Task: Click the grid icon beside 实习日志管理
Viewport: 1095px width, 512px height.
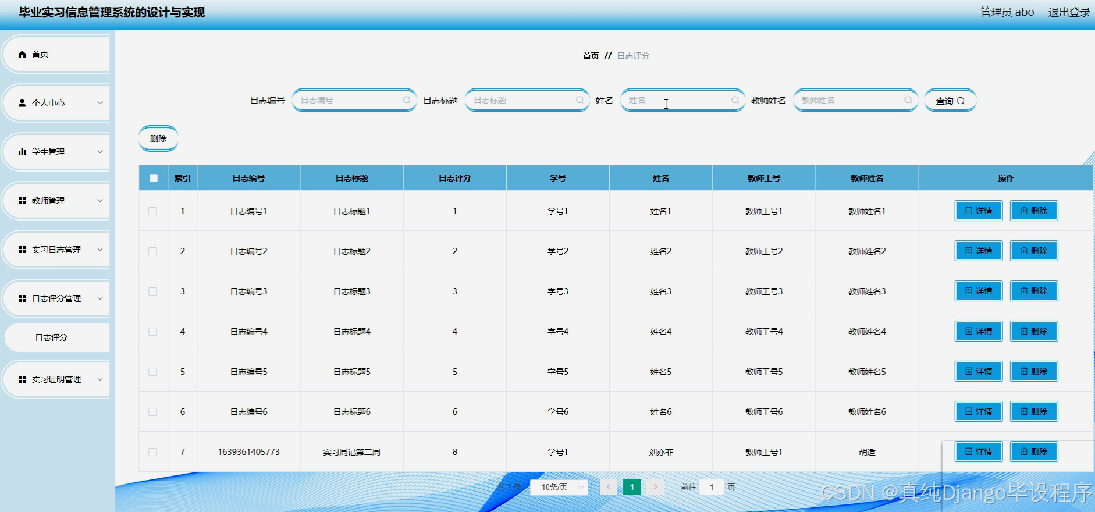Action: pos(22,250)
